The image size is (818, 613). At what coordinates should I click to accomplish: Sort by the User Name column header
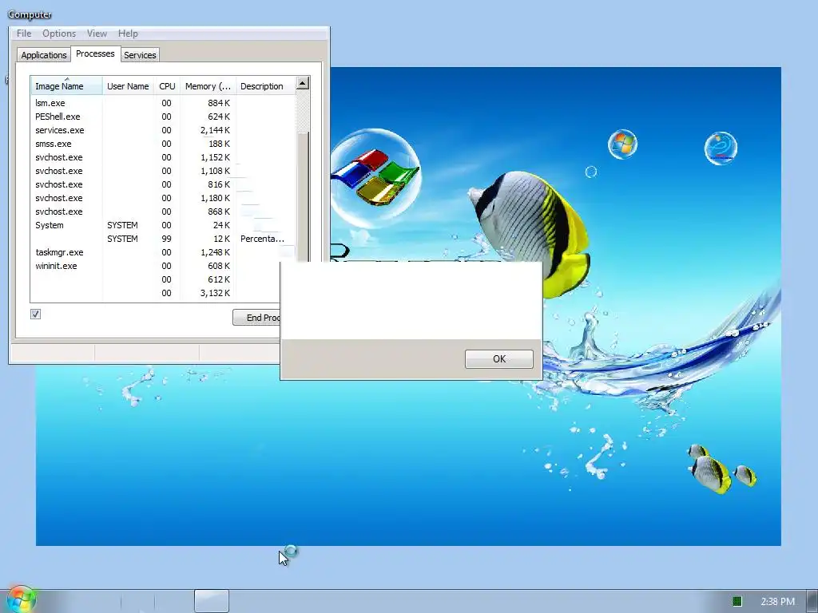point(128,86)
